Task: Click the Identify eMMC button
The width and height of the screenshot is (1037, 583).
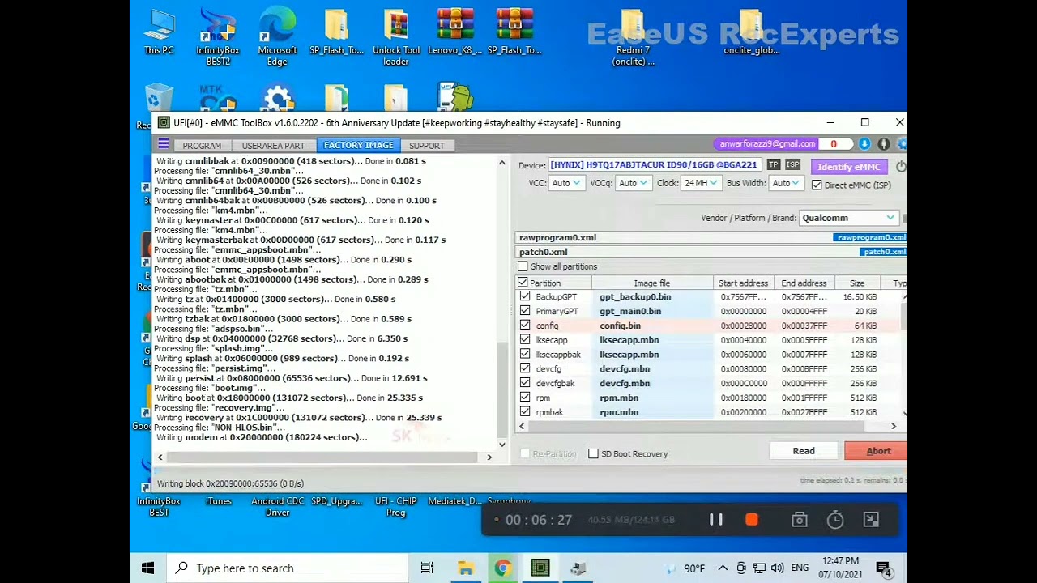Action: (848, 167)
